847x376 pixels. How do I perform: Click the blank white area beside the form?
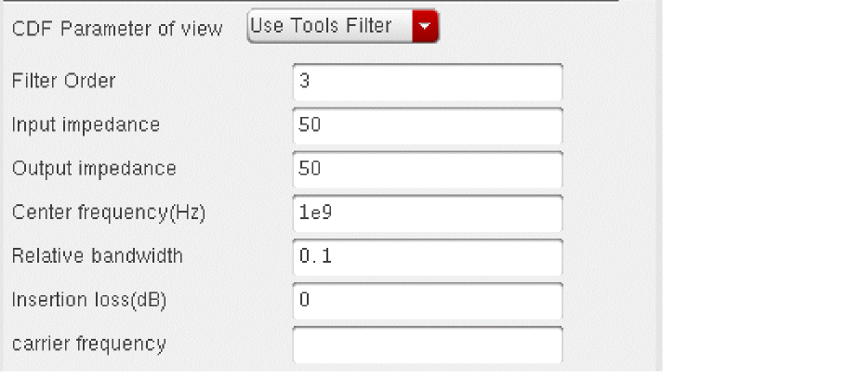pyautogui.click(x=753, y=186)
